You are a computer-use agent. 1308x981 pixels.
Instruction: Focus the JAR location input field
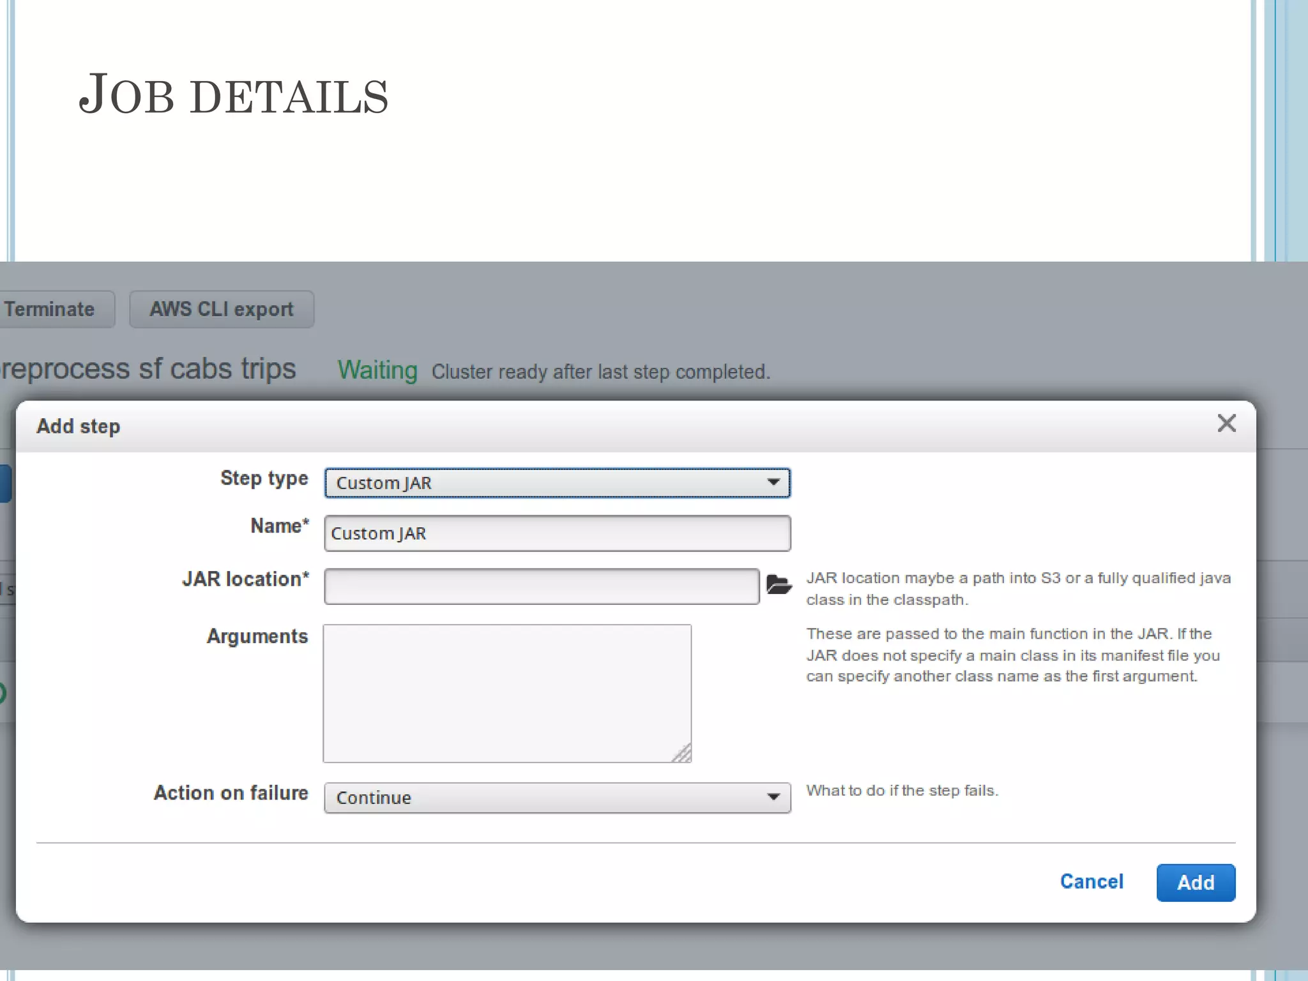tap(542, 586)
